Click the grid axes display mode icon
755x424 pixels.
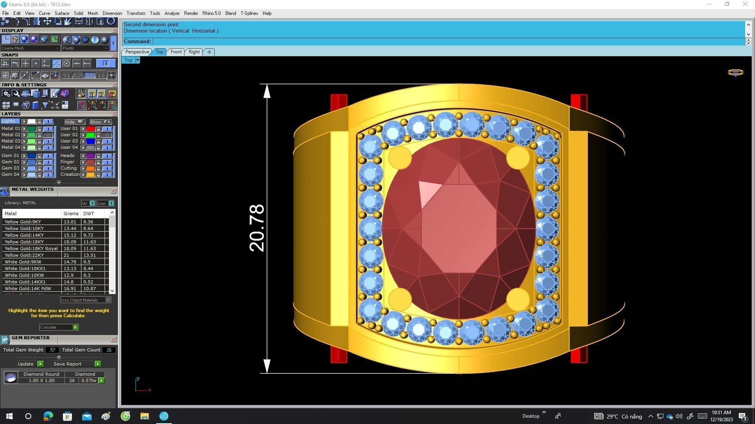click(x=6, y=39)
